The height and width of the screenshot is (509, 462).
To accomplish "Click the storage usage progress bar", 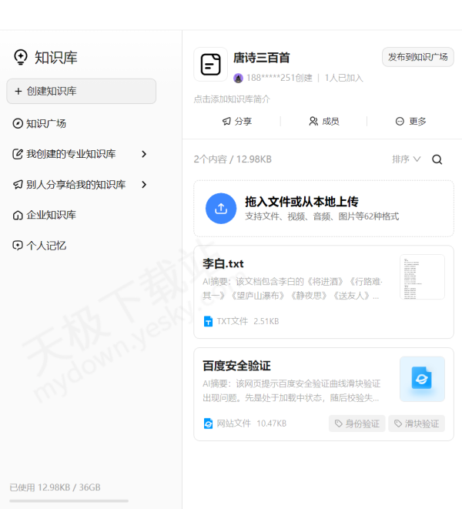I will 69,501.
